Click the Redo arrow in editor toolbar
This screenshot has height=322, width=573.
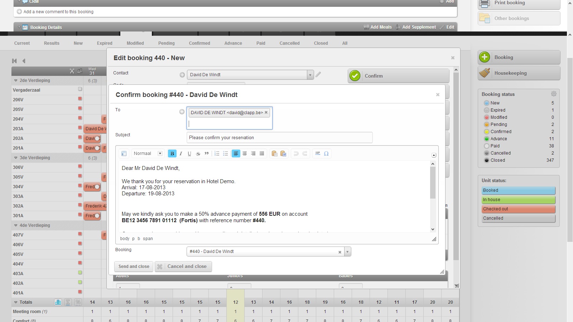pos(305,153)
